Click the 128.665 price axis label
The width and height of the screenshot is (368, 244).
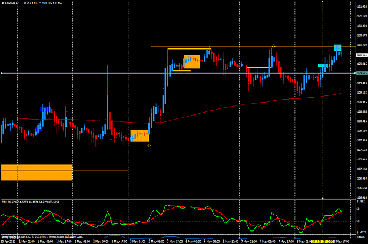tap(362, 111)
